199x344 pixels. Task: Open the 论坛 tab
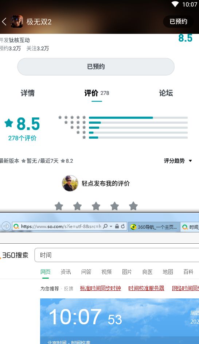166,93
